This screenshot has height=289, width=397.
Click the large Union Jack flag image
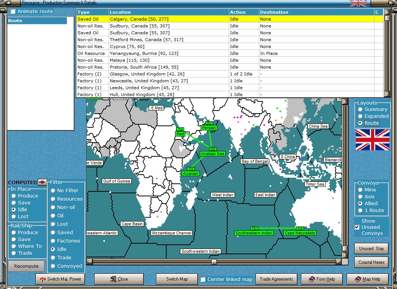pos(373,140)
